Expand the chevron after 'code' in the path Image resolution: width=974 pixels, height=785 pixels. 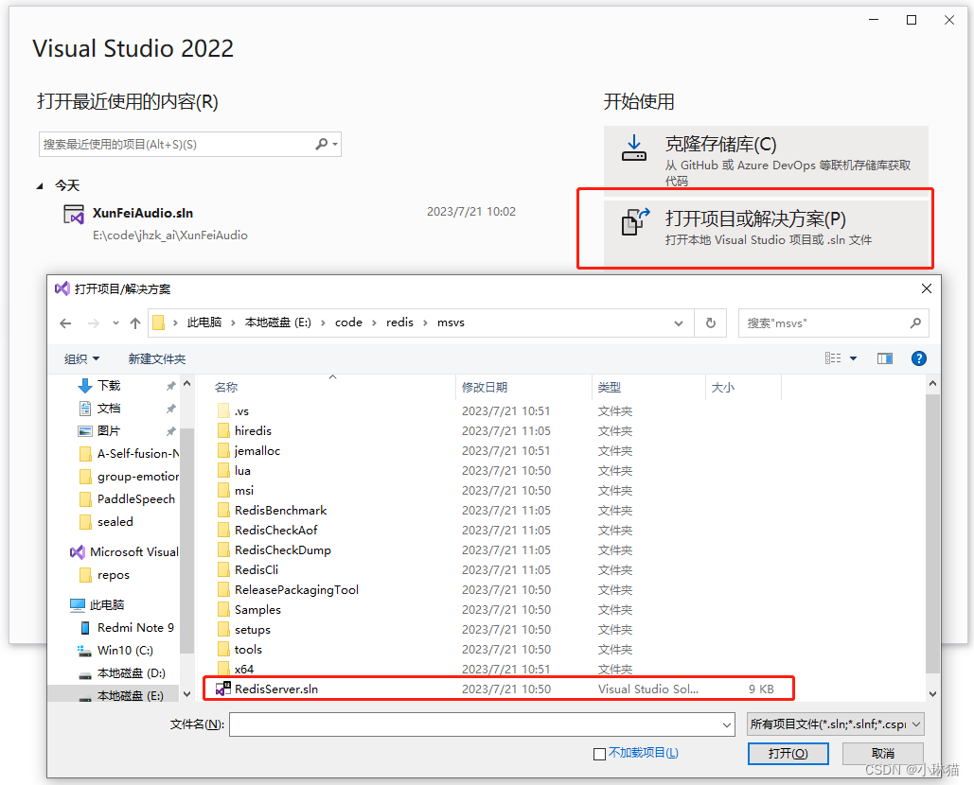[374, 323]
